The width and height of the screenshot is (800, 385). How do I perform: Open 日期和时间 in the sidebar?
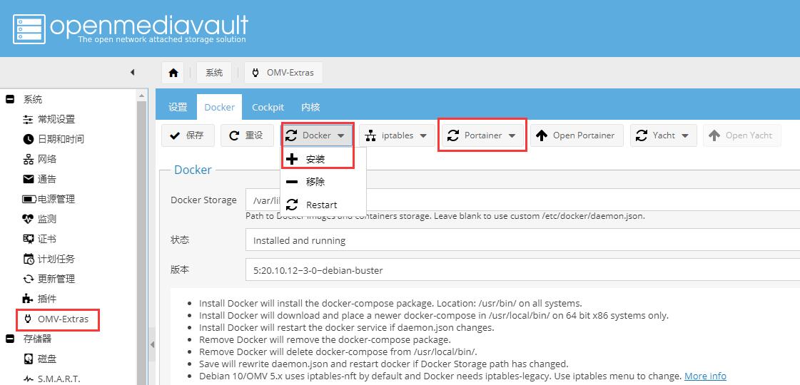click(x=60, y=139)
